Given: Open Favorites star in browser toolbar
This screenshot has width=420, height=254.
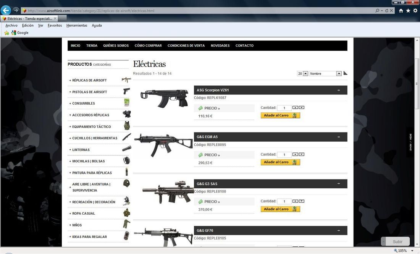Looking at the screenshot, I should [408, 11].
